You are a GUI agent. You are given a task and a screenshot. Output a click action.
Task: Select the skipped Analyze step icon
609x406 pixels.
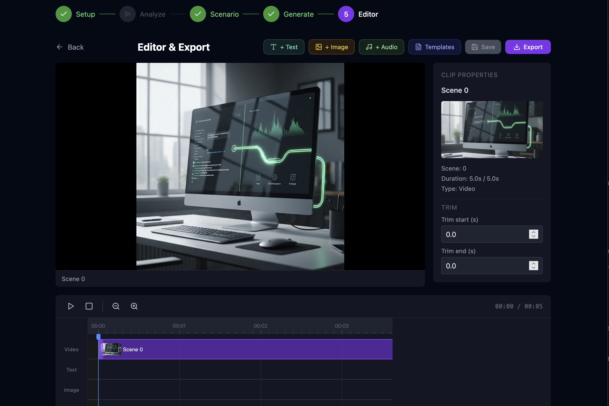pyautogui.click(x=128, y=14)
